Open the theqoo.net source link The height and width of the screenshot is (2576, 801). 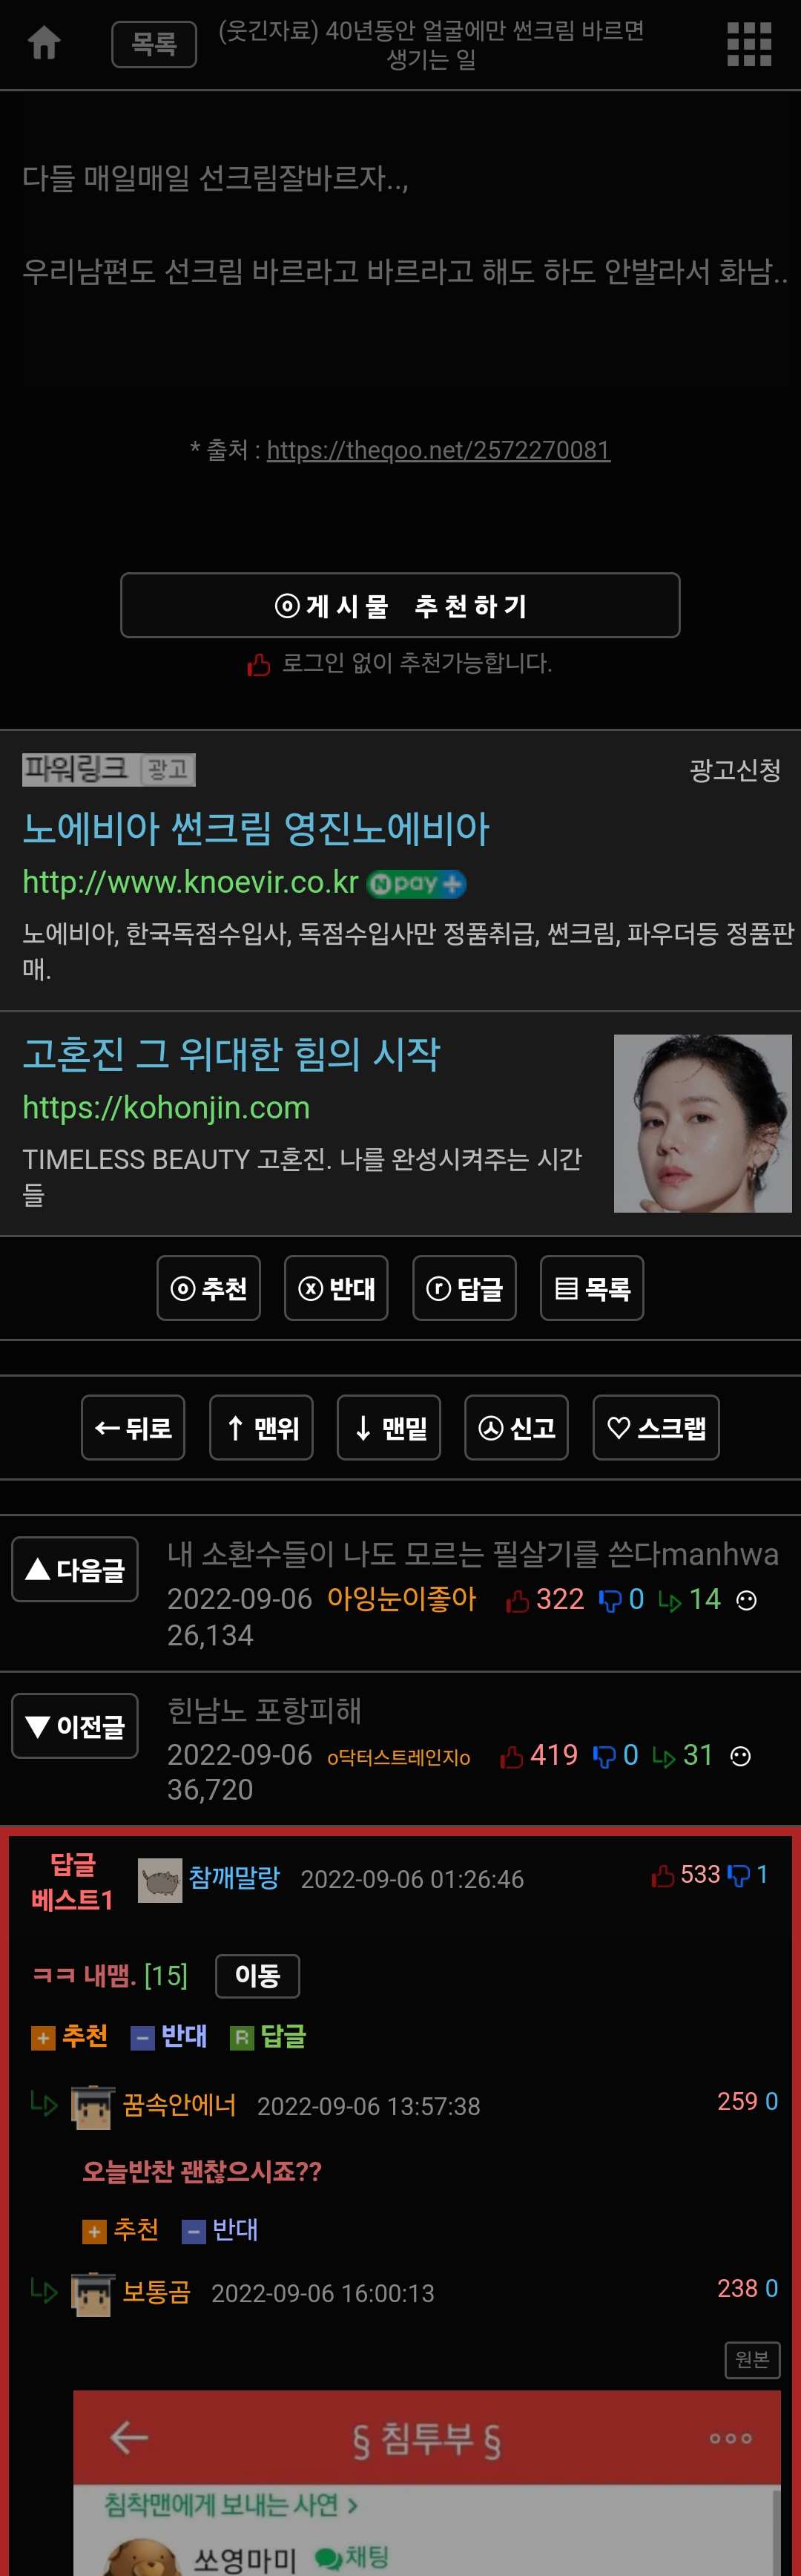[438, 450]
